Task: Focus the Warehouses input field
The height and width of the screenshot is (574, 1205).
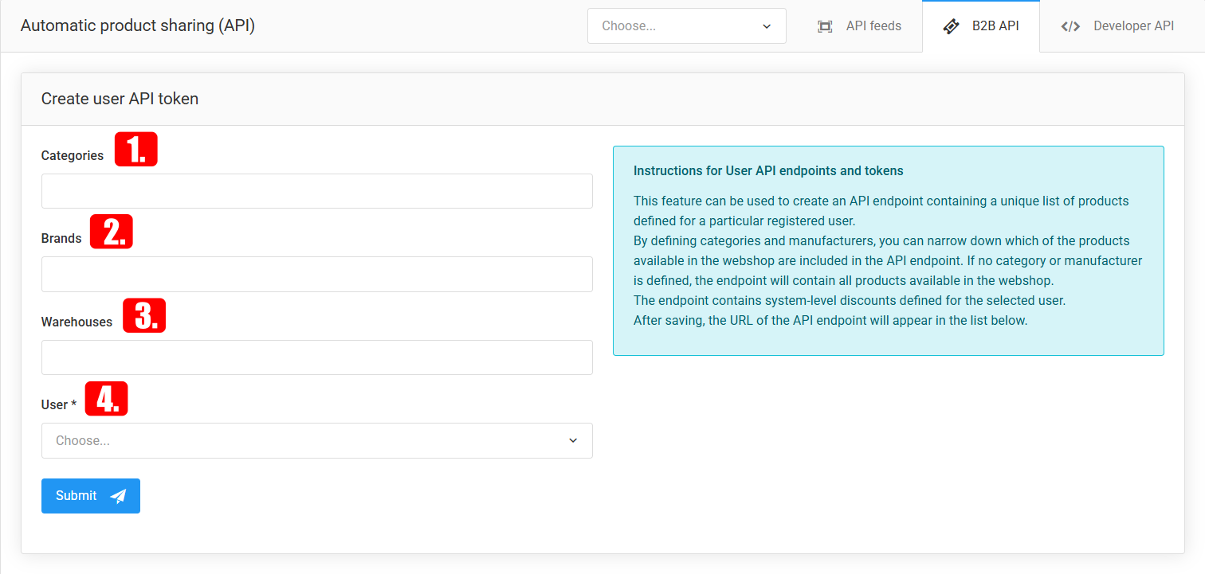Action: 317,357
